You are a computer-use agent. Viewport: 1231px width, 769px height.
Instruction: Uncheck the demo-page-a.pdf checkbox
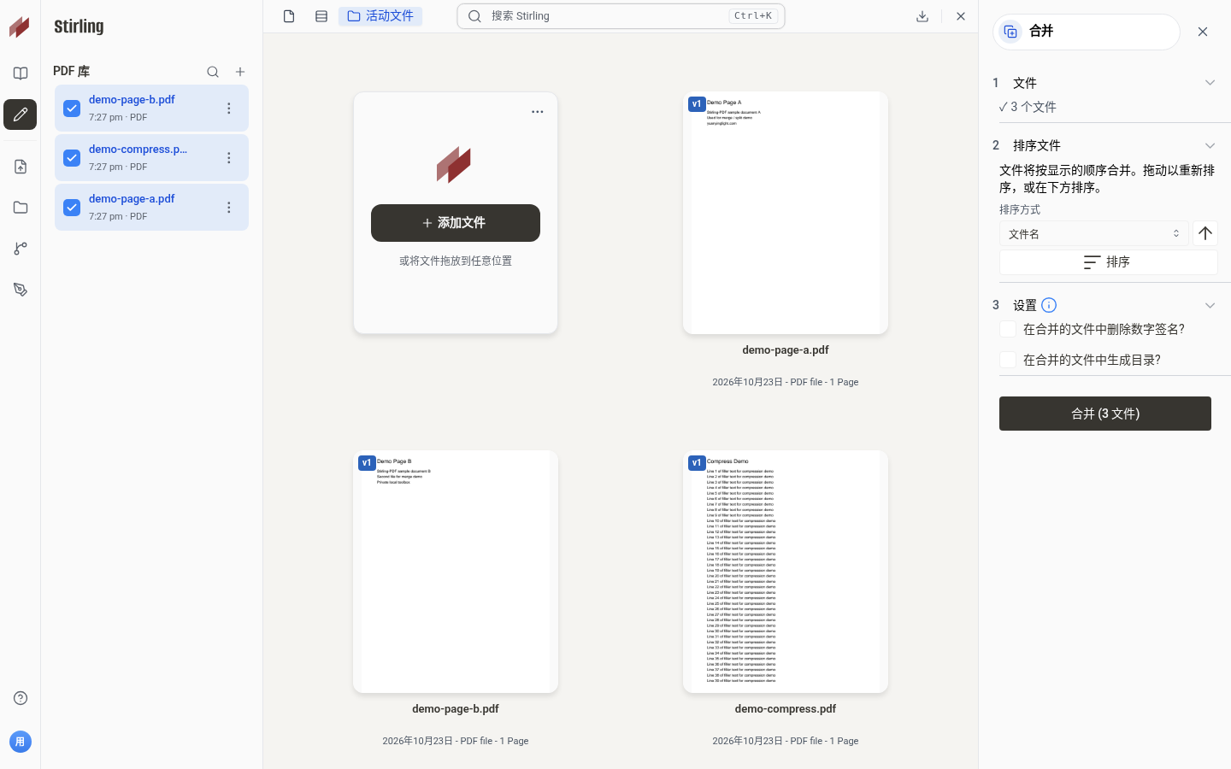[72, 208]
